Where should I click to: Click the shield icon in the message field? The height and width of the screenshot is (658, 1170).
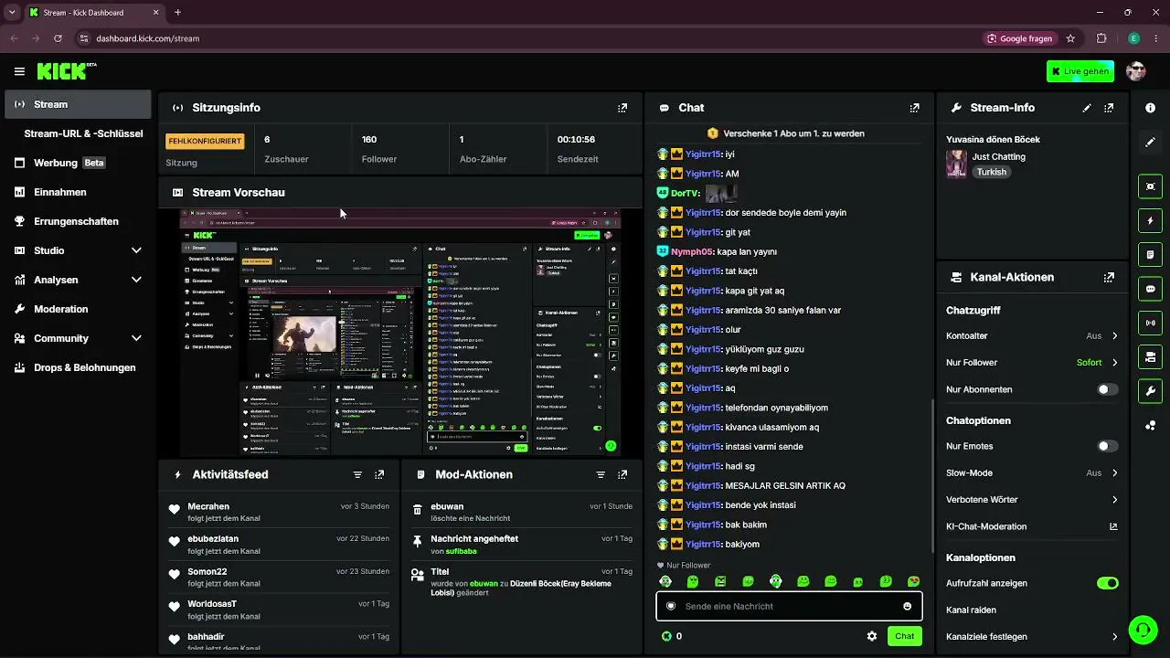tap(671, 606)
